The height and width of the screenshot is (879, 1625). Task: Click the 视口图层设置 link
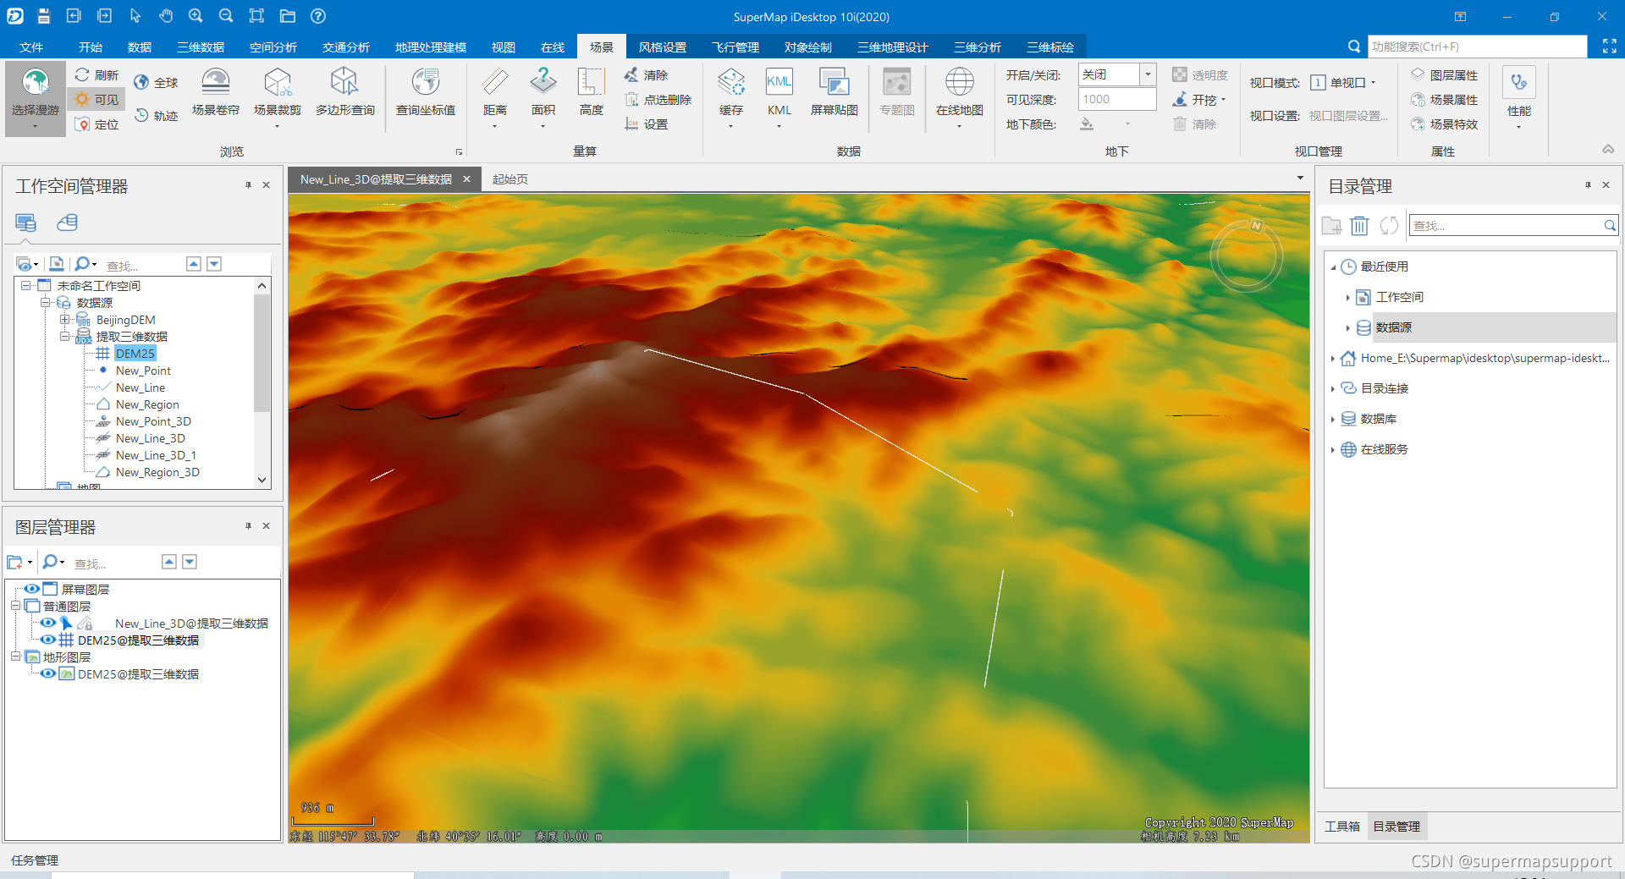(1348, 116)
